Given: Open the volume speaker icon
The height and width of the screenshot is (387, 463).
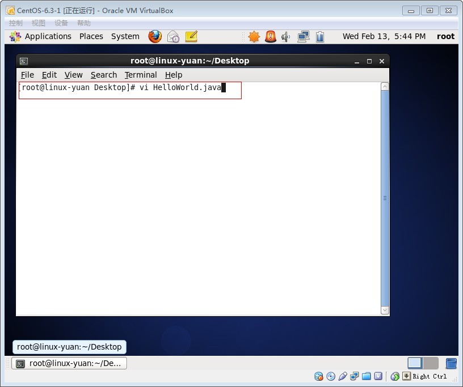Looking at the screenshot, I should (286, 37).
